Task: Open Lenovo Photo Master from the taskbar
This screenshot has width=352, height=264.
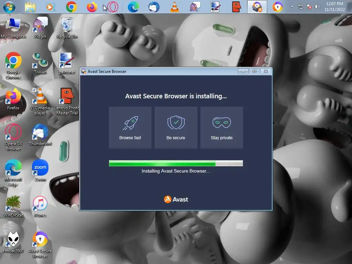Action: point(236,7)
